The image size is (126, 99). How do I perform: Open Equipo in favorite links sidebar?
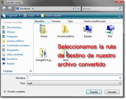pos(11,64)
